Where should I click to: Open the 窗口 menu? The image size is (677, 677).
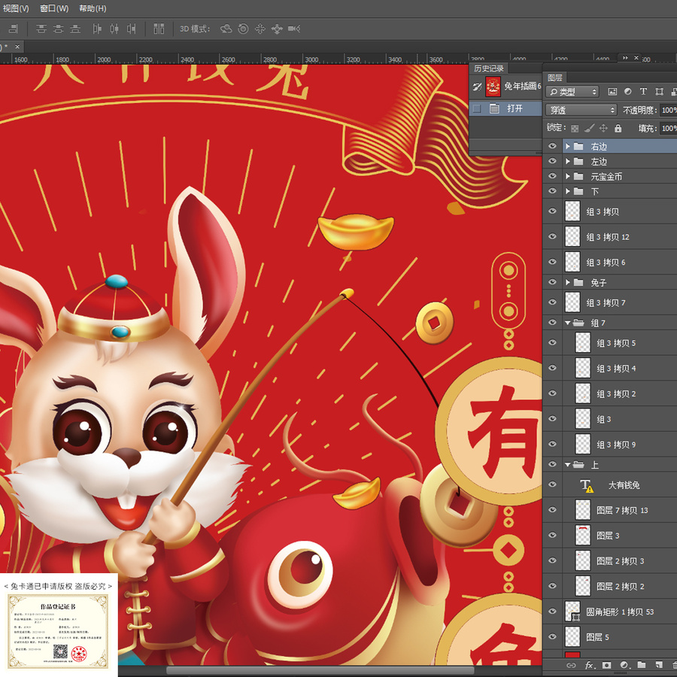point(54,8)
